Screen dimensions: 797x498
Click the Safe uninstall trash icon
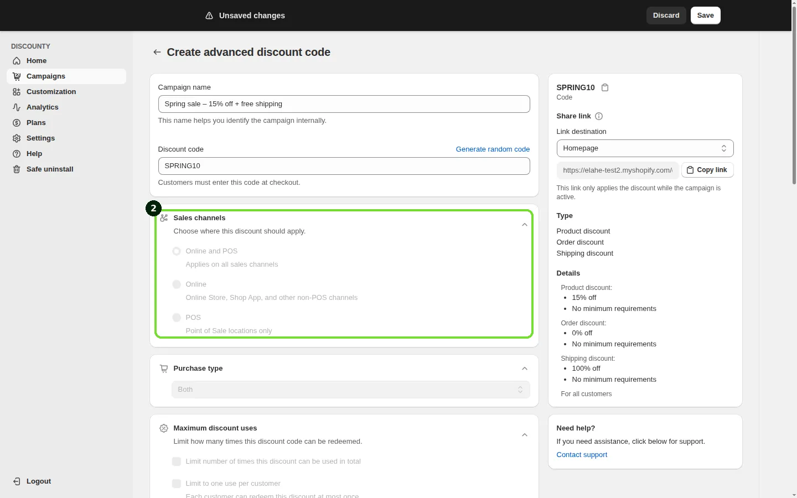pos(17,169)
